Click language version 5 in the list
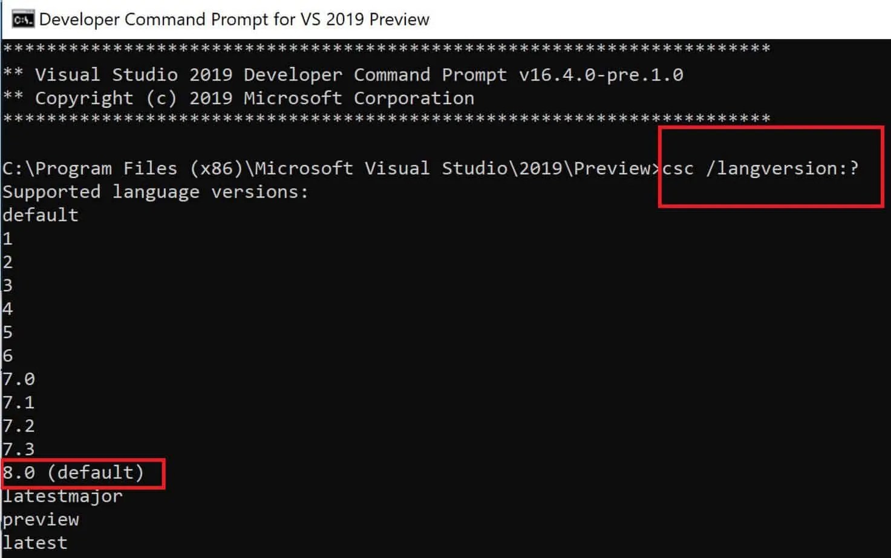The width and height of the screenshot is (891, 558). (8, 332)
